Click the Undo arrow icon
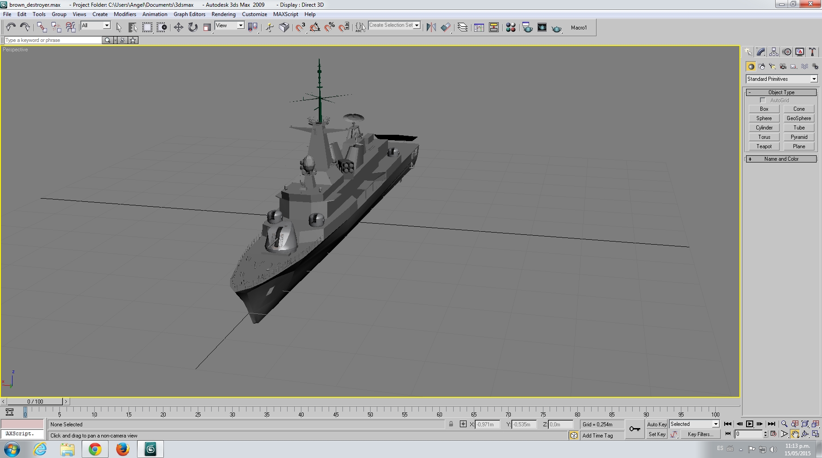822x458 pixels. [11, 28]
